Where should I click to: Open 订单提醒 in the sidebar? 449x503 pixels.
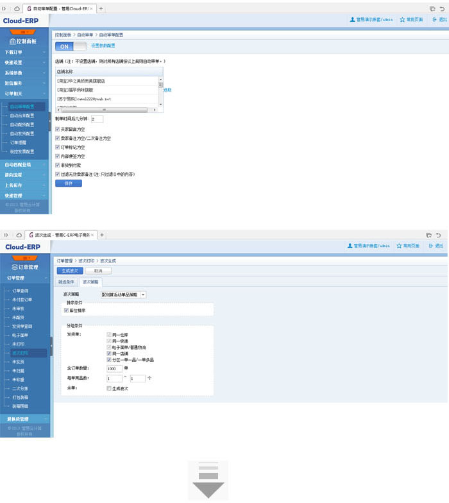coord(18,142)
